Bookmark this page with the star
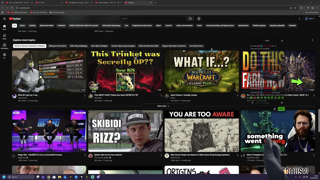Screen dimensions: 320x180 coord(295,8)
